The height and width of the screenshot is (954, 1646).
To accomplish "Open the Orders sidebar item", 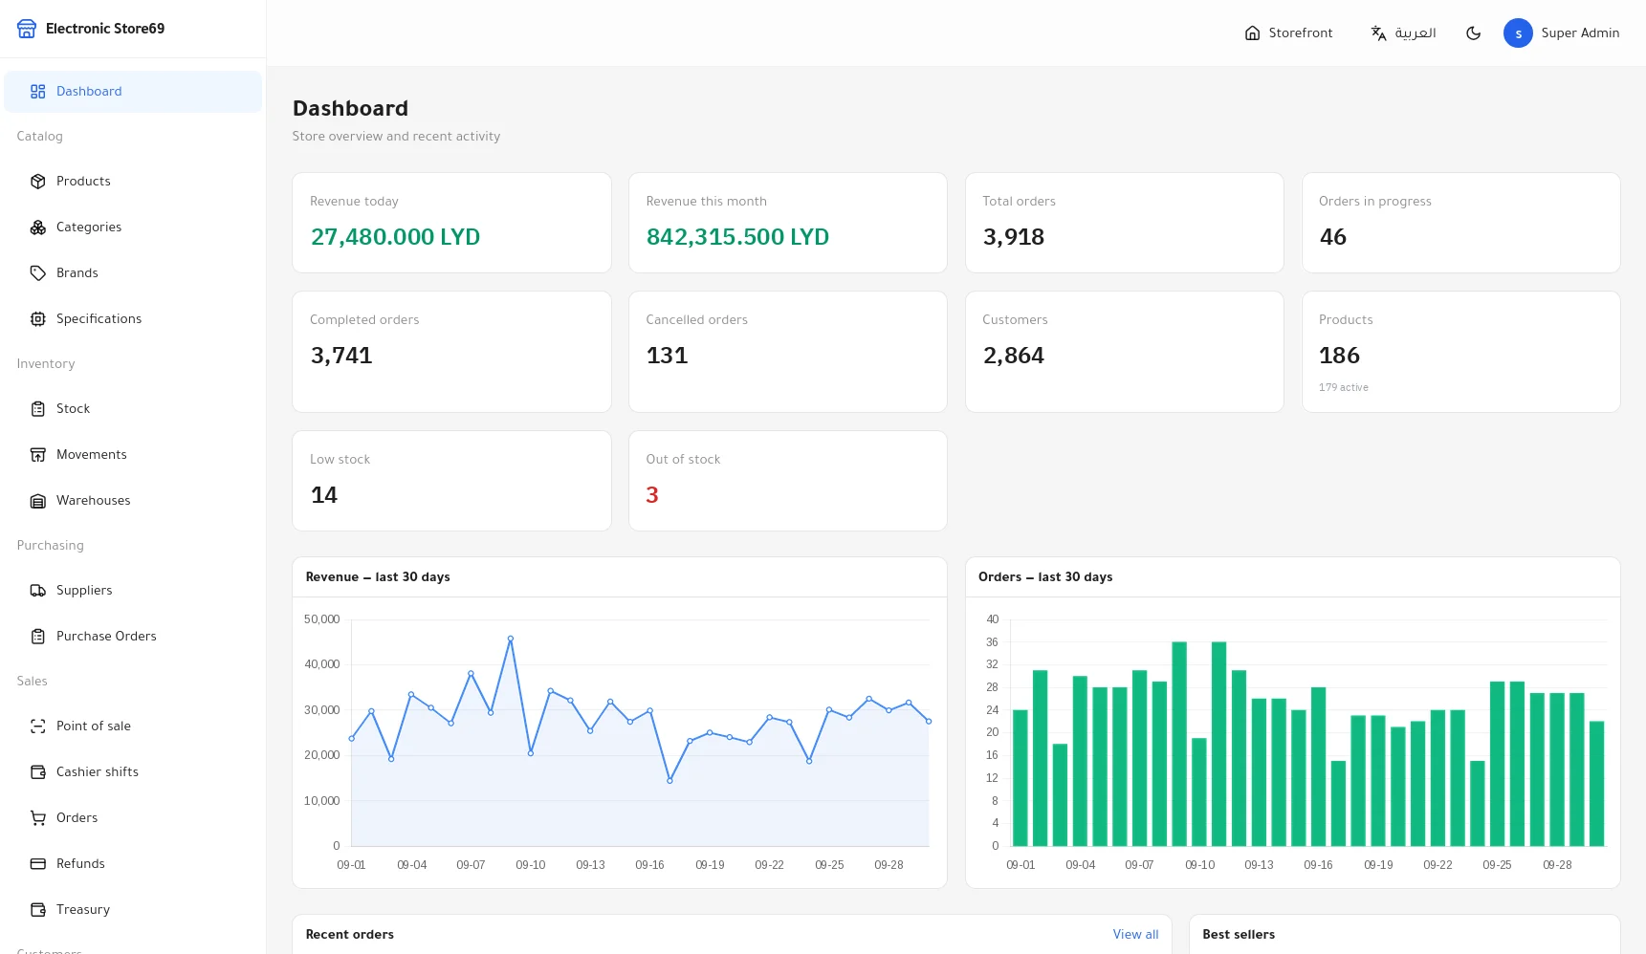I will point(133,818).
